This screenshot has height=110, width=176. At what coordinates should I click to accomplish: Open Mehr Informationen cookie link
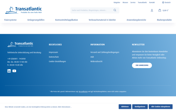pos(65,107)
